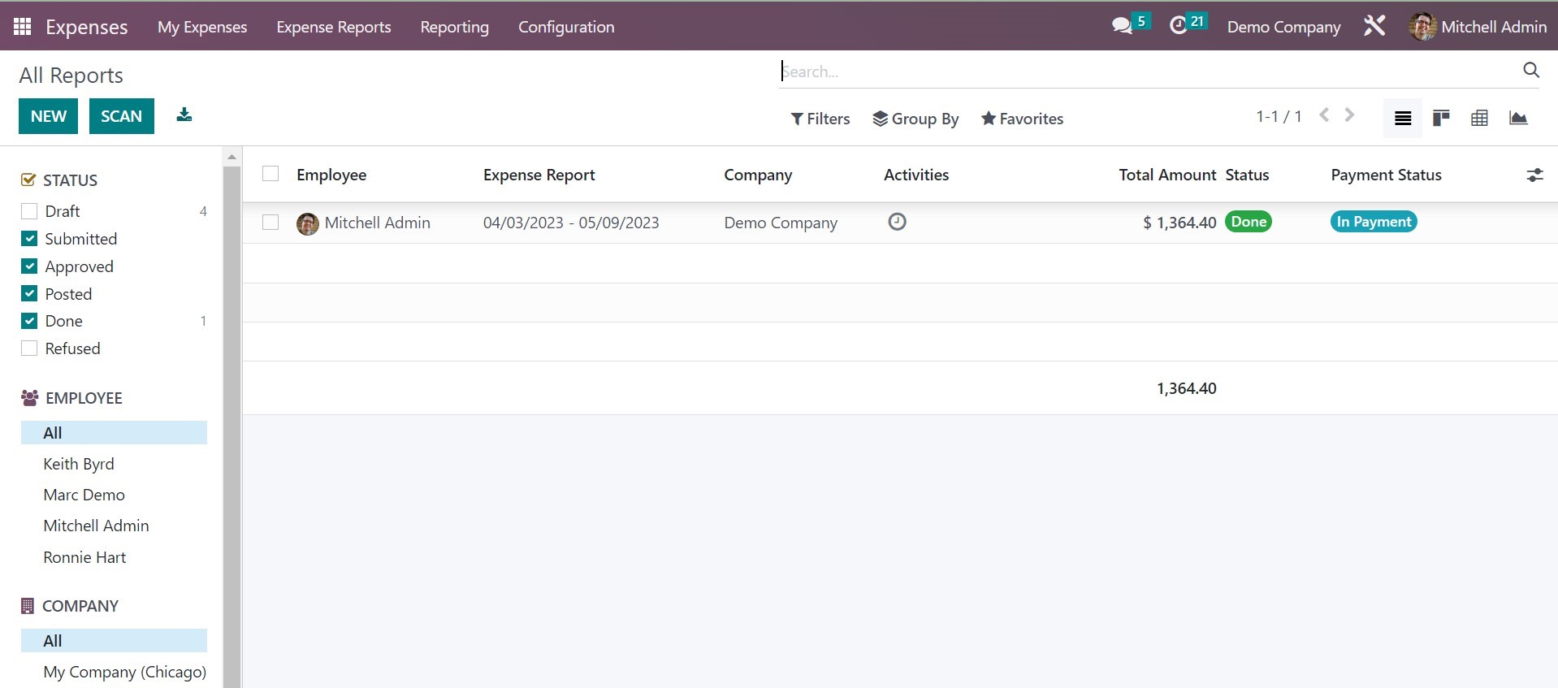
Task: Open the Favorites dropdown
Action: (1022, 119)
